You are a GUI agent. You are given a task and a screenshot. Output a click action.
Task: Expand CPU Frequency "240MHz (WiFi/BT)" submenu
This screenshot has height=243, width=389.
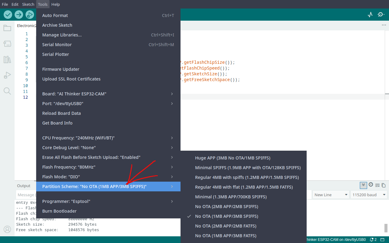click(x=108, y=138)
